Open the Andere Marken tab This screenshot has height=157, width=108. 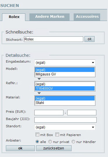pyautogui.click(x=49, y=17)
